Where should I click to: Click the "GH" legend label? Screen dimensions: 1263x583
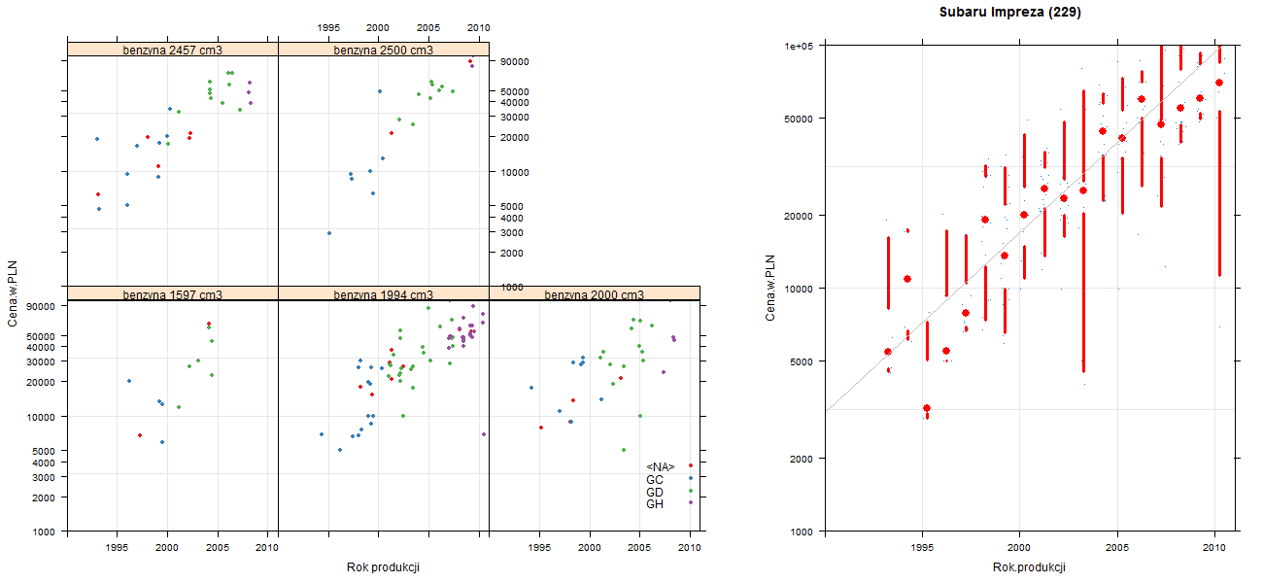(655, 504)
